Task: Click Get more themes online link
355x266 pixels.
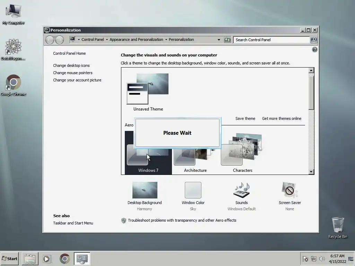Action: tap(282, 118)
